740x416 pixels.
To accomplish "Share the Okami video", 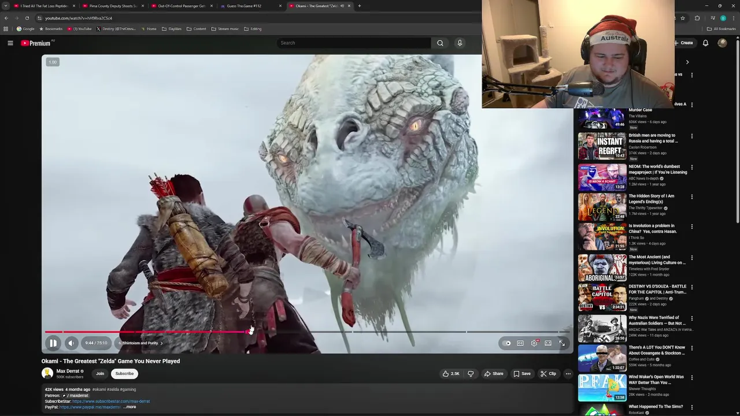I will [494, 374].
